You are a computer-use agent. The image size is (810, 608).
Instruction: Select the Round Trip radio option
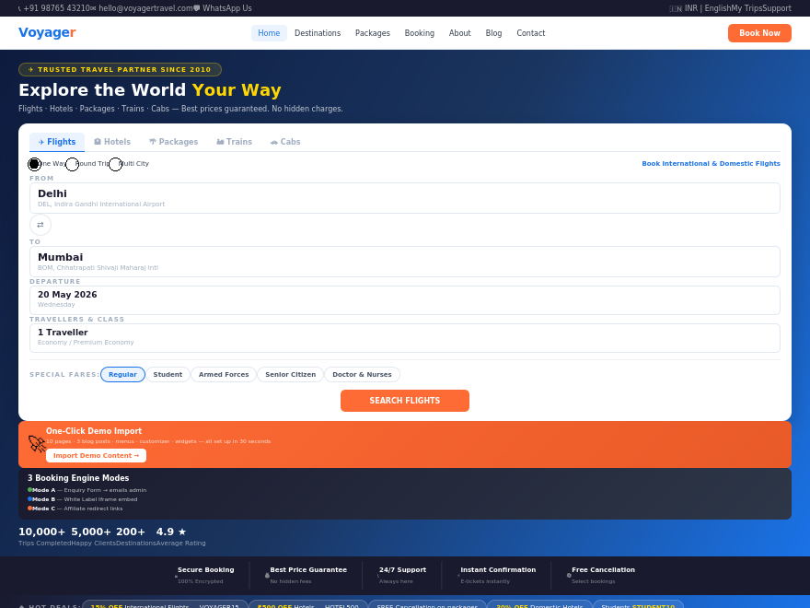[73, 164]
